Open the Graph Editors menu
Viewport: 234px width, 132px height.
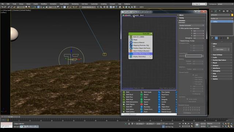64,4
